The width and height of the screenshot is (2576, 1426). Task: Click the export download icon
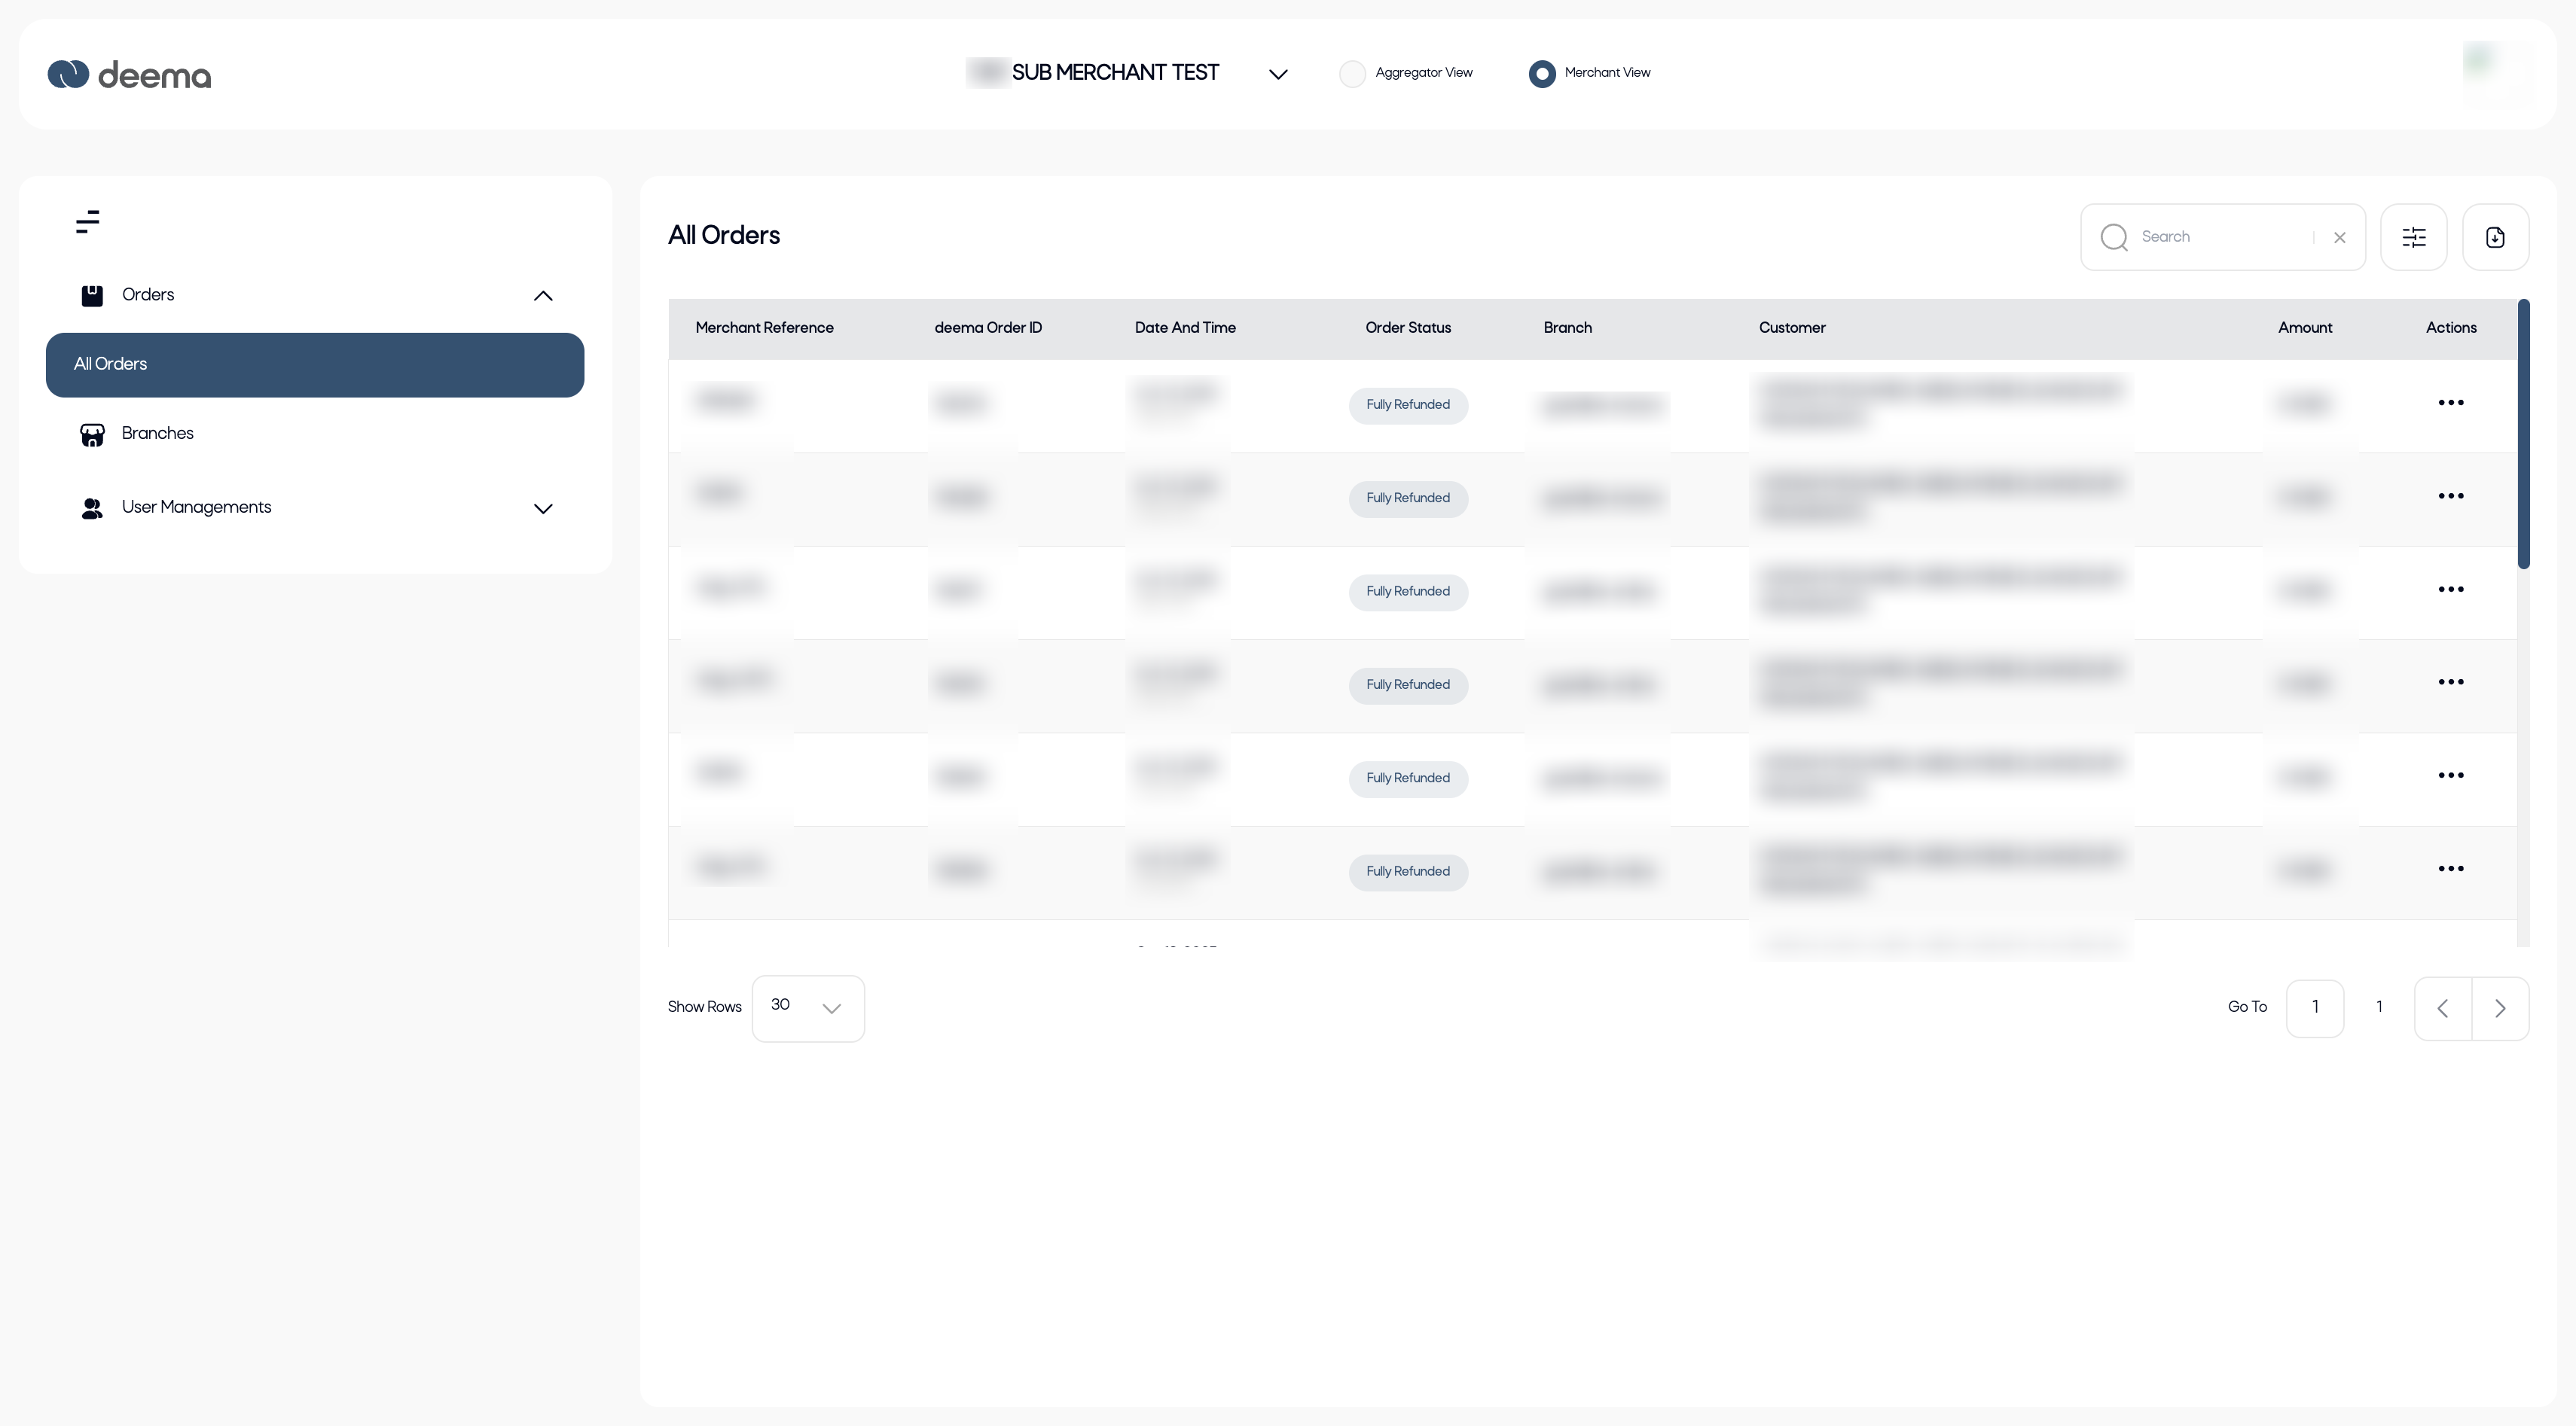point(2495,238)
